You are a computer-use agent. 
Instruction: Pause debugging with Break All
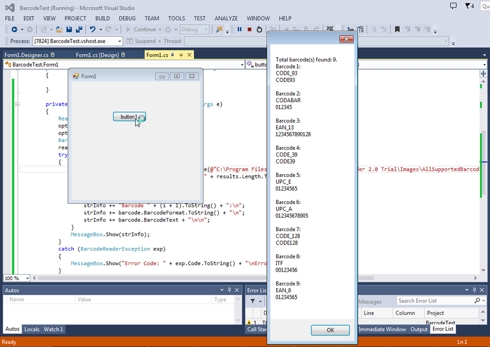click(x=240, y=29)
